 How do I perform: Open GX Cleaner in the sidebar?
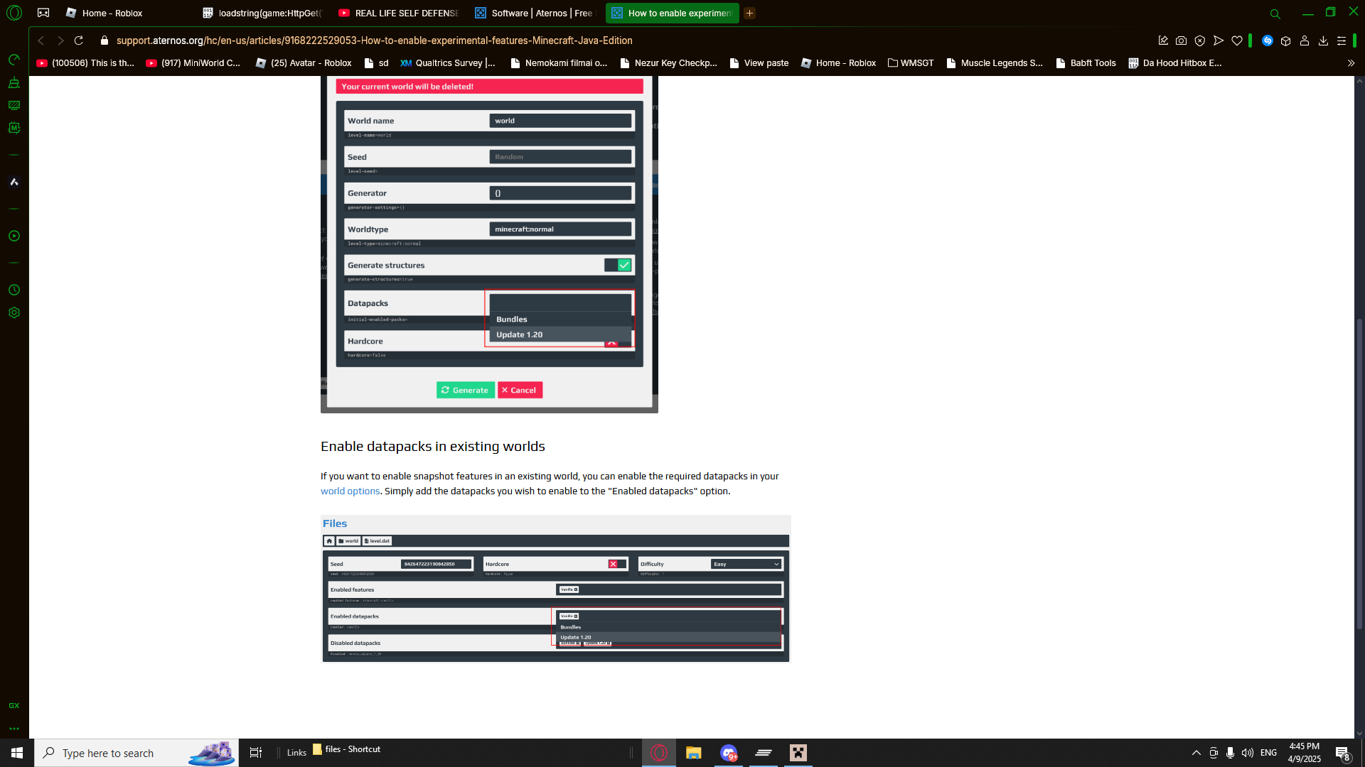pos(14,82)
